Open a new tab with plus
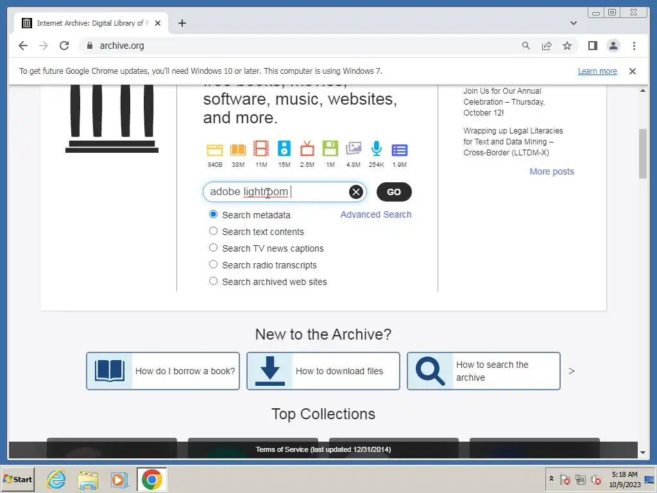657x493 pixels. 182,23
